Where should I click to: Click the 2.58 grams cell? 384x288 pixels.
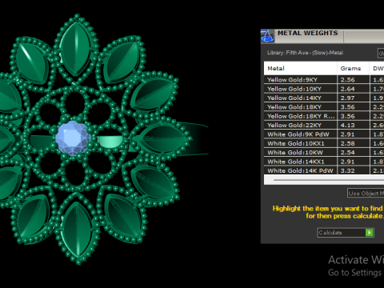coord(354,143)
